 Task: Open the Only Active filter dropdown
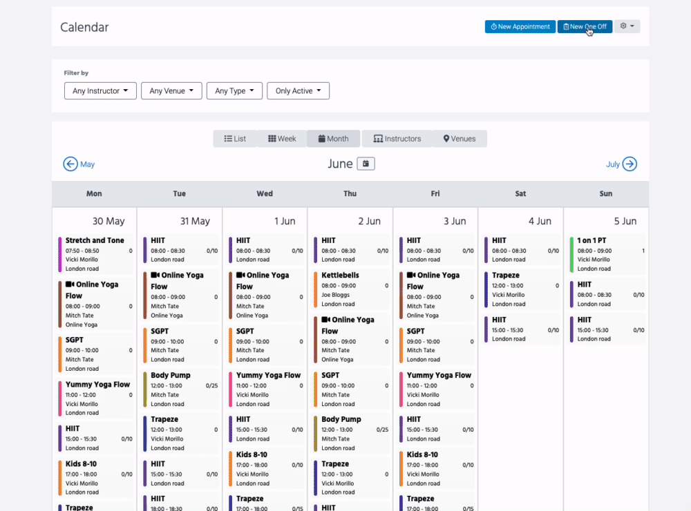coord(298,90)
